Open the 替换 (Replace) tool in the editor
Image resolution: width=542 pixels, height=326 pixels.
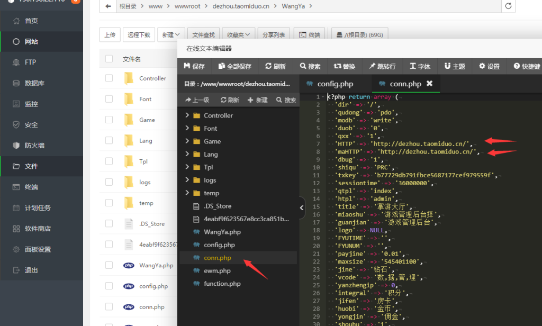[344, 66]
